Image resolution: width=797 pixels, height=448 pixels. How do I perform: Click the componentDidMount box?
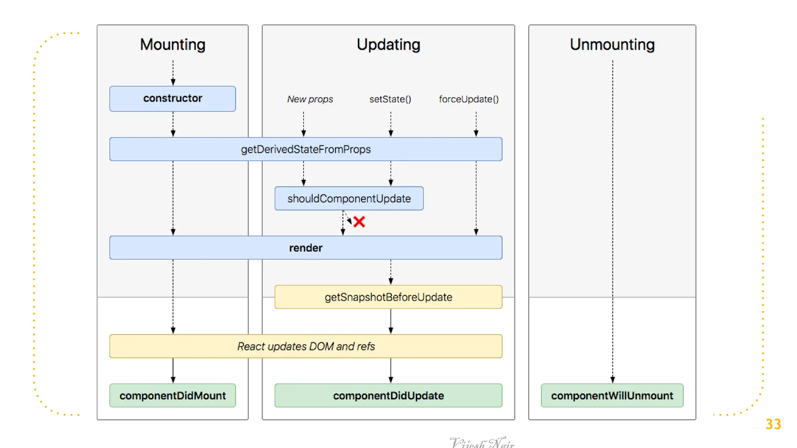(172, 395)
